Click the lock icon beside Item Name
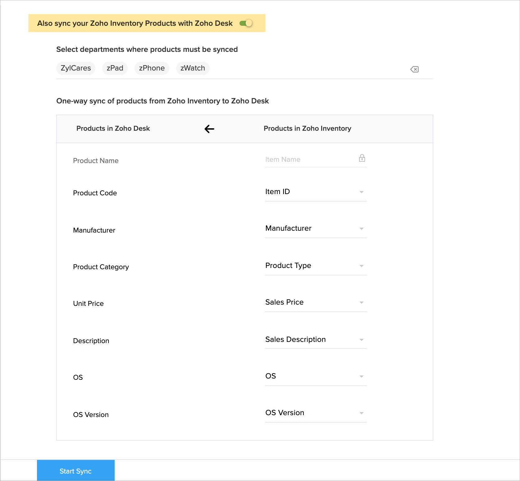520x481 pixels. point(362,158)
